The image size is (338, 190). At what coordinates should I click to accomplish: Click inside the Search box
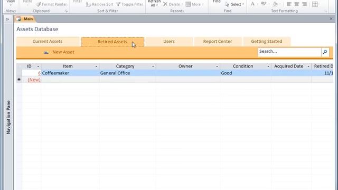tap(289, 52)
